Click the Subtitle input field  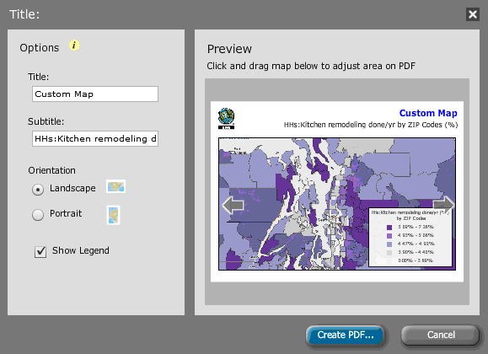(95, 138)
